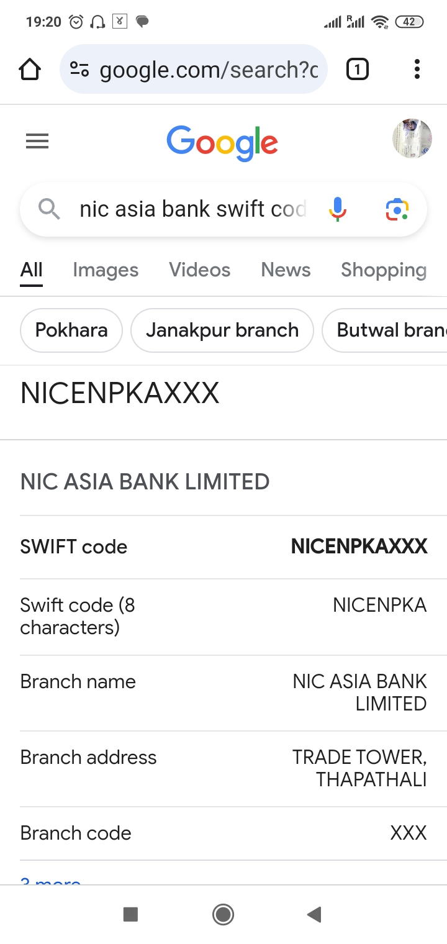Viewport: 447px width, 944px height.
Task: Select the Butwal branch chip
Action: click(x=388, y=330)
